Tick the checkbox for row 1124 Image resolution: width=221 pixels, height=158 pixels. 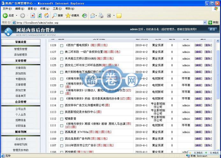tap(61, 72)
